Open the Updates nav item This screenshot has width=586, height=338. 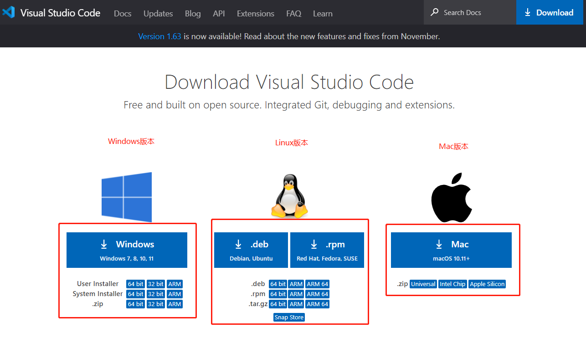(x=158, y=13)
